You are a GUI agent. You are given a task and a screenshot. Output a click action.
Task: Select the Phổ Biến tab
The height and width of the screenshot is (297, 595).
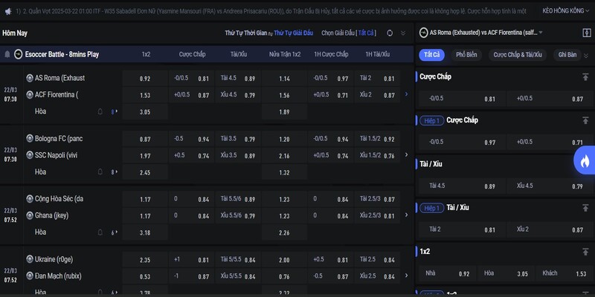(466, 55)
